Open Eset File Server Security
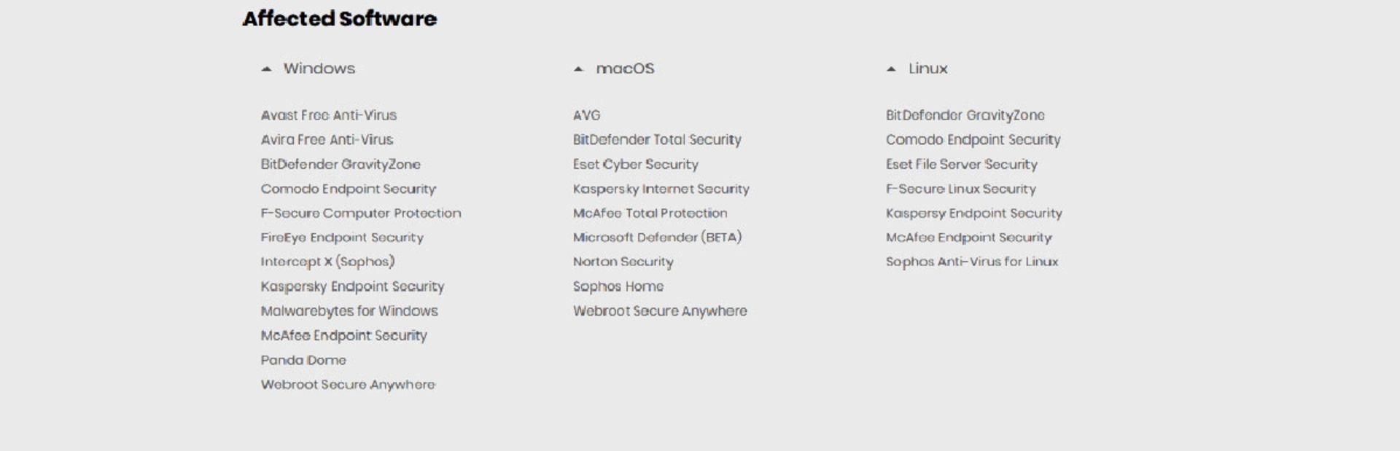 point(961,165)
